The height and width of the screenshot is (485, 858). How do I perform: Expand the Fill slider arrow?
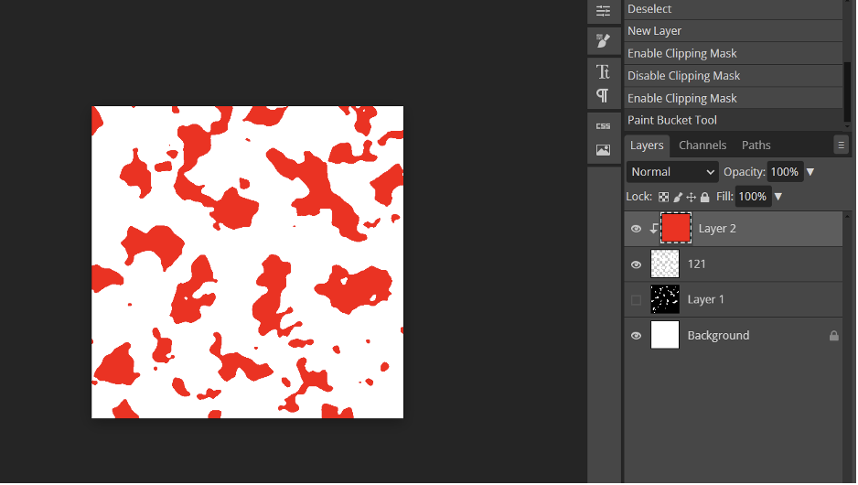pyautogui.click(x=778, y=197)
